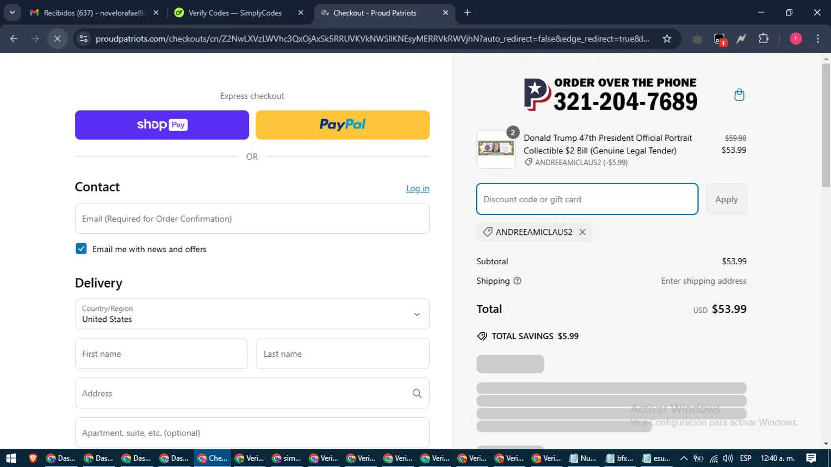Open the tab search dropdown

coord(12,13)
